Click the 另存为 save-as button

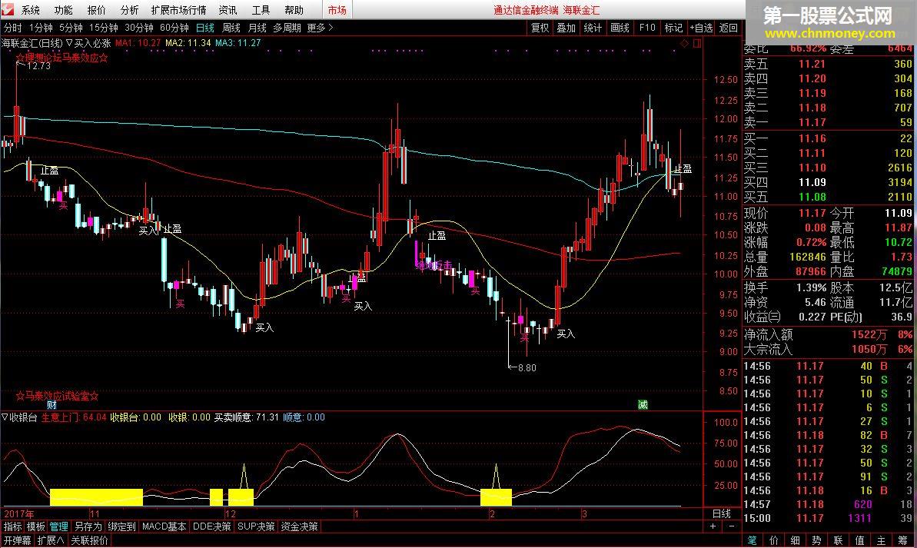pos(88,526)
